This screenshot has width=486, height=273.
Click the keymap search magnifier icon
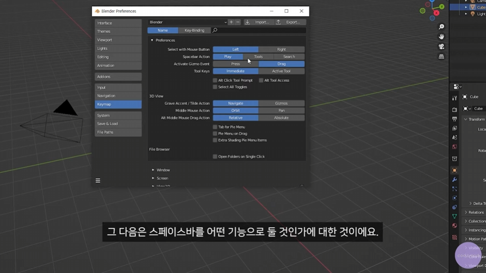(215, 31)
